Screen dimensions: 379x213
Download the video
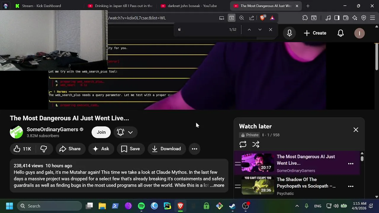(x=166, y=149)
